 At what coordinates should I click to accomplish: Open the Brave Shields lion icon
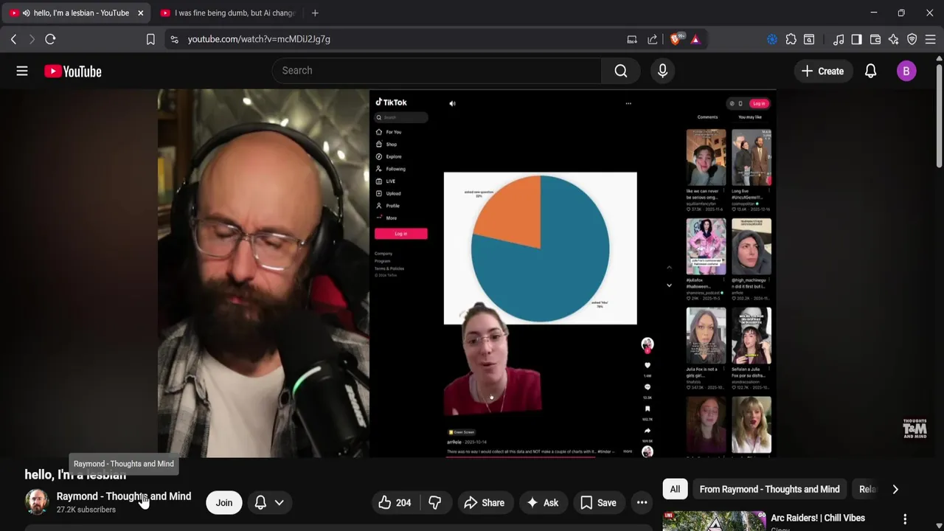point(676,39)
